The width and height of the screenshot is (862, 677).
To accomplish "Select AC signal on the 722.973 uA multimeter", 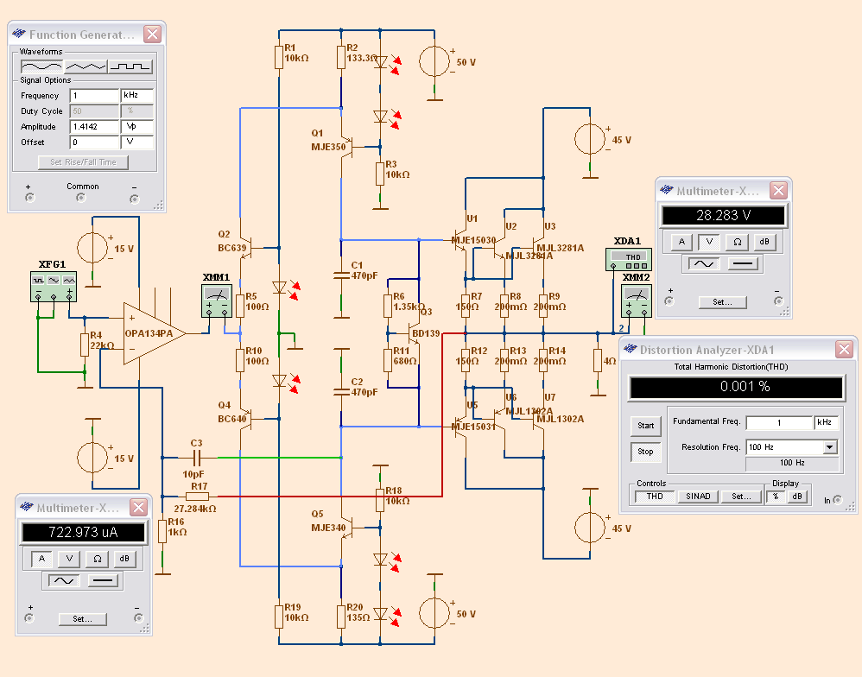I will point(64,581).
